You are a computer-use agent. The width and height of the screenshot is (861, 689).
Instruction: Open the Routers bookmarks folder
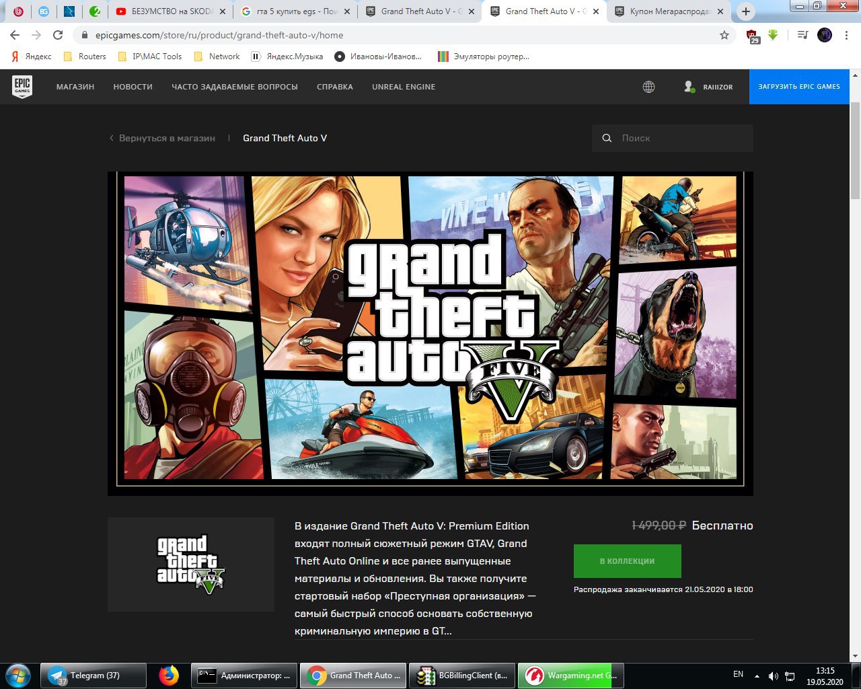(x=85, y=57)
